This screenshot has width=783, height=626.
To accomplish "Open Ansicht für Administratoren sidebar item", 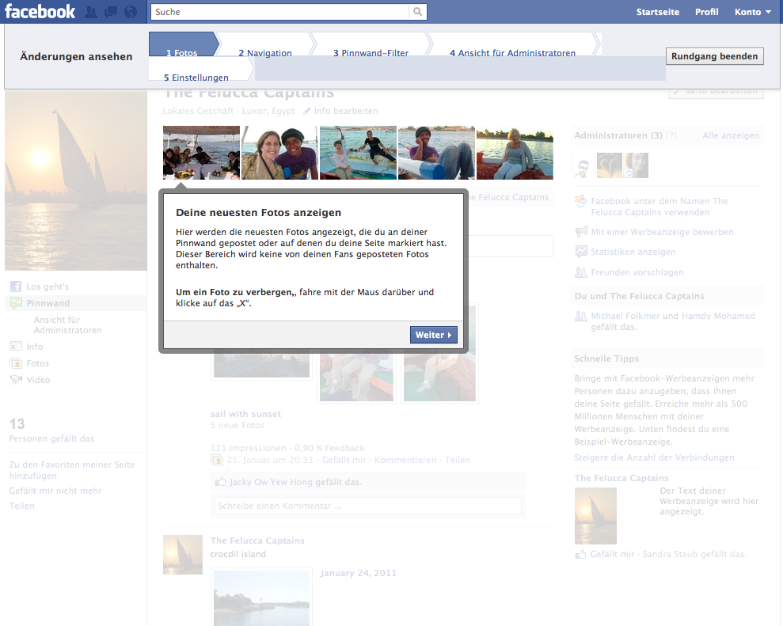I will coord(67,324).
